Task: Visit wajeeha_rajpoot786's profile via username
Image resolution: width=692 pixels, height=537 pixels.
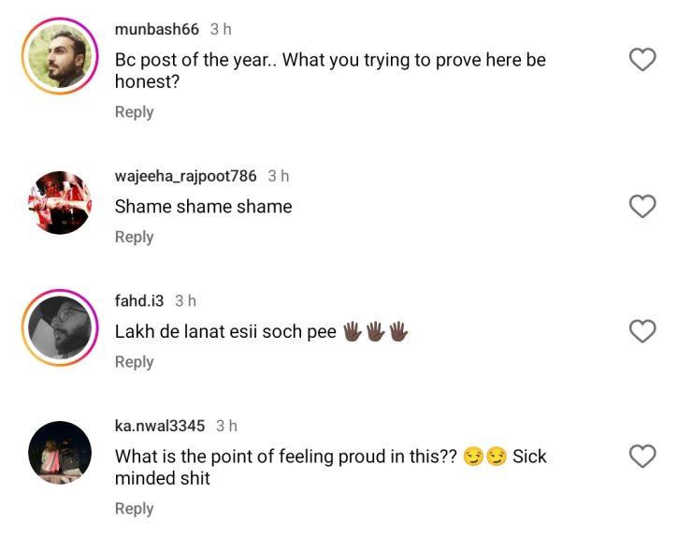Action: click(185, 176)
